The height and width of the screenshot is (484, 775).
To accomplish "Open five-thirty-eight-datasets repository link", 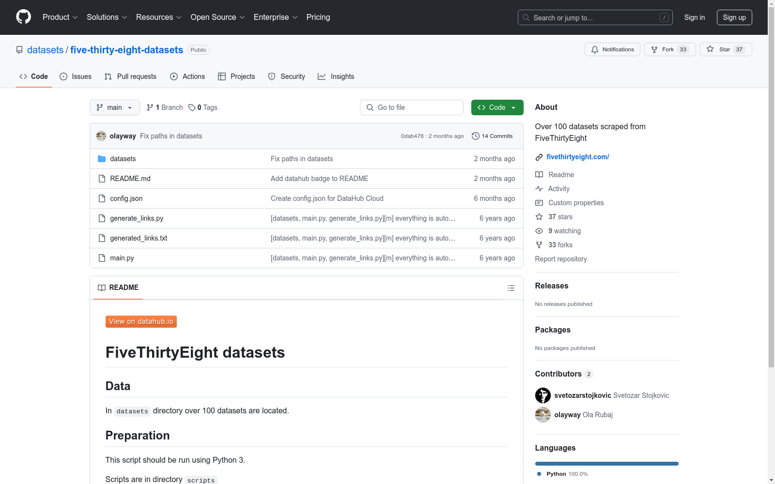I will [127, 50].
